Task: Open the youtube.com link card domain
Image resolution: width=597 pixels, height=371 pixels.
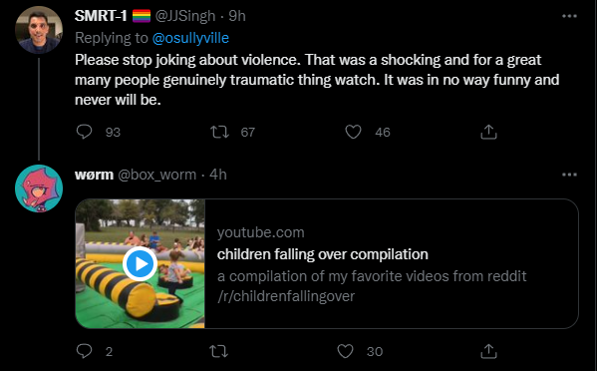Action: point(261,232)
